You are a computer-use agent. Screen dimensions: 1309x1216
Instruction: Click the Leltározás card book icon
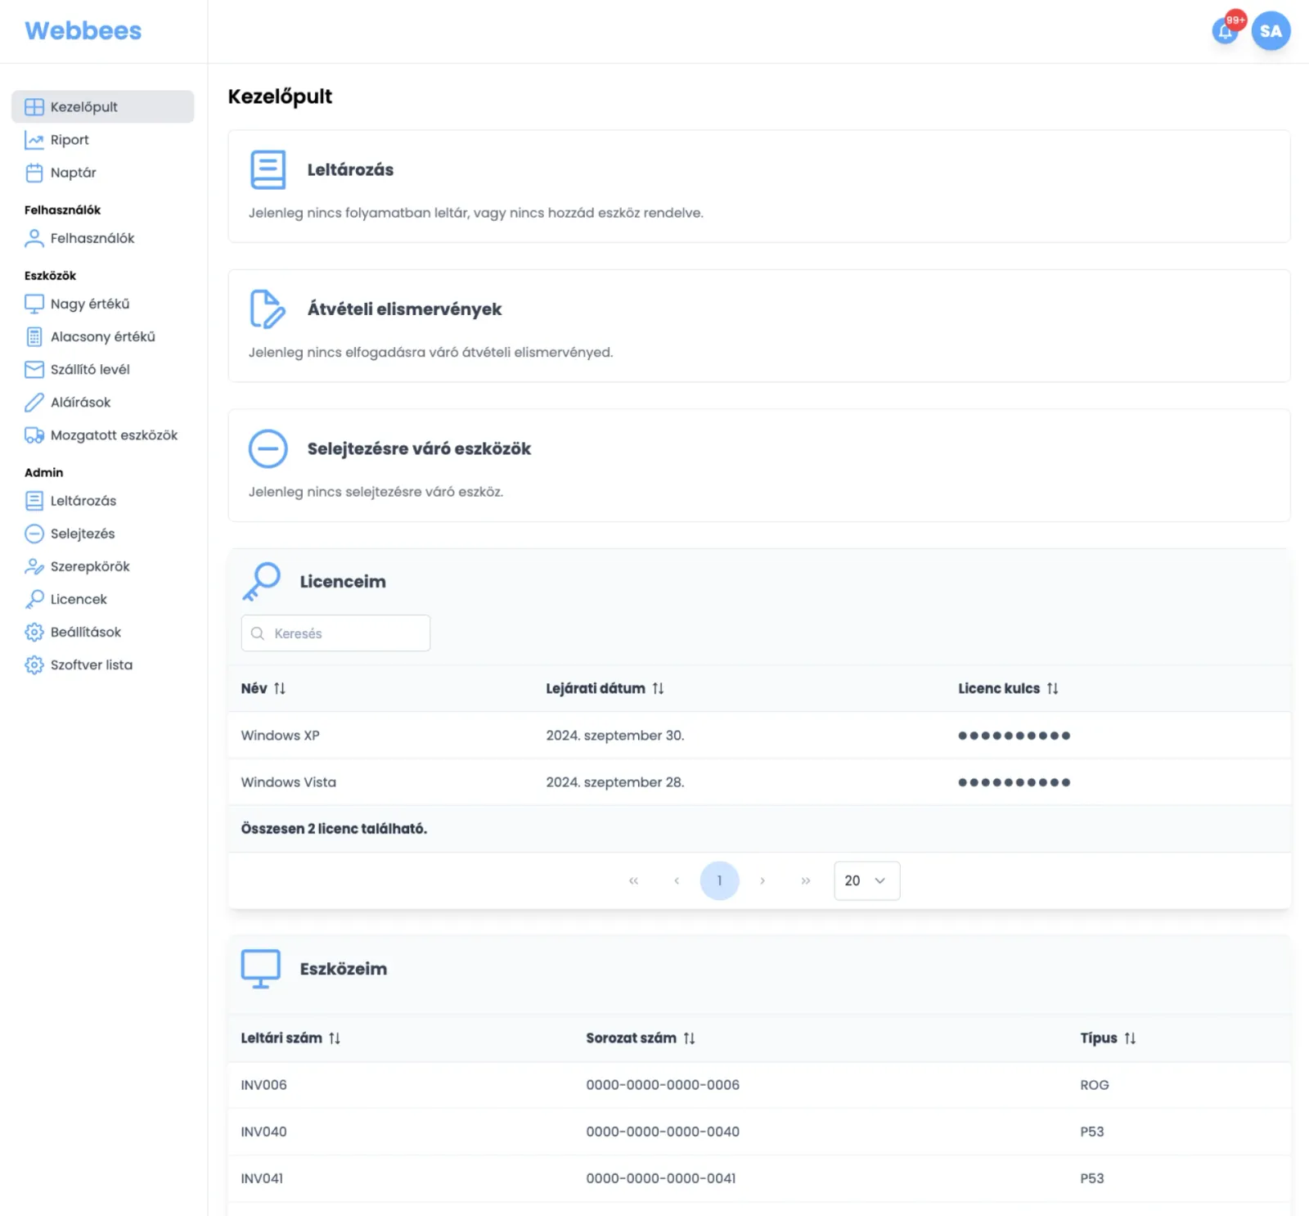268,169
